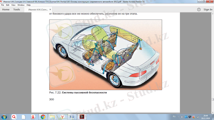Launch Yandex from the red Я taskbar icon

[x=33, y=117]
